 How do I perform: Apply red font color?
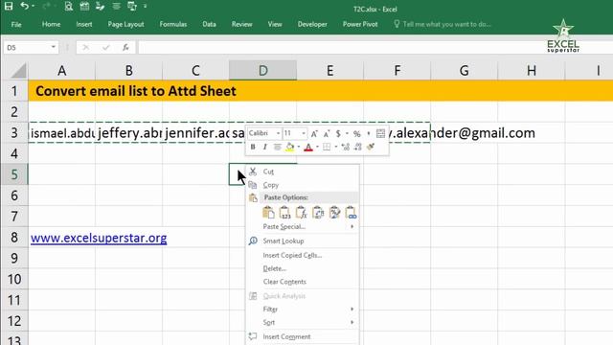308,147
